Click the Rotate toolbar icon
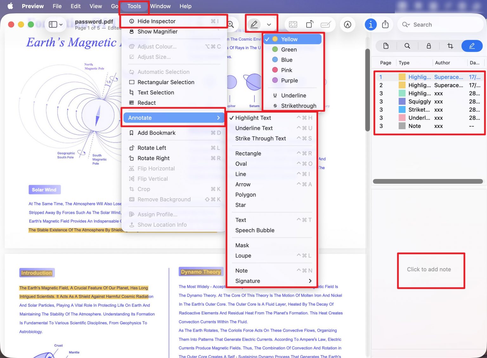This screenshot has height=358, width=487. pyautogui.click(x=310, y=24)
